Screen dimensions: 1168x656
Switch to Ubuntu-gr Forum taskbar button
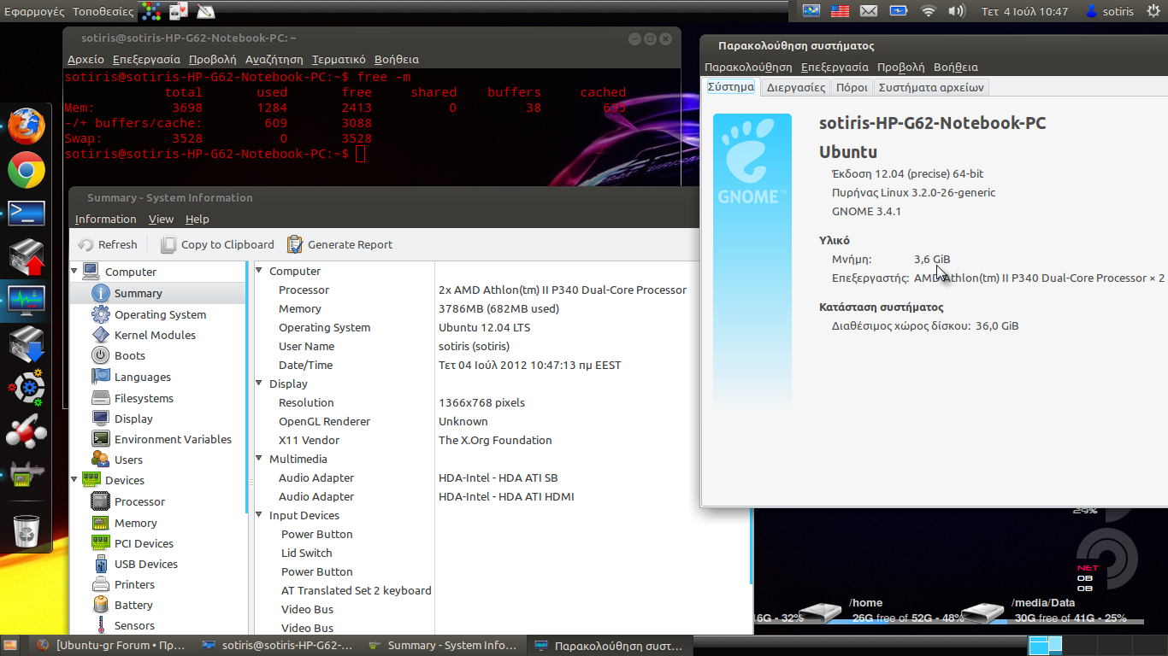(111, 645)
